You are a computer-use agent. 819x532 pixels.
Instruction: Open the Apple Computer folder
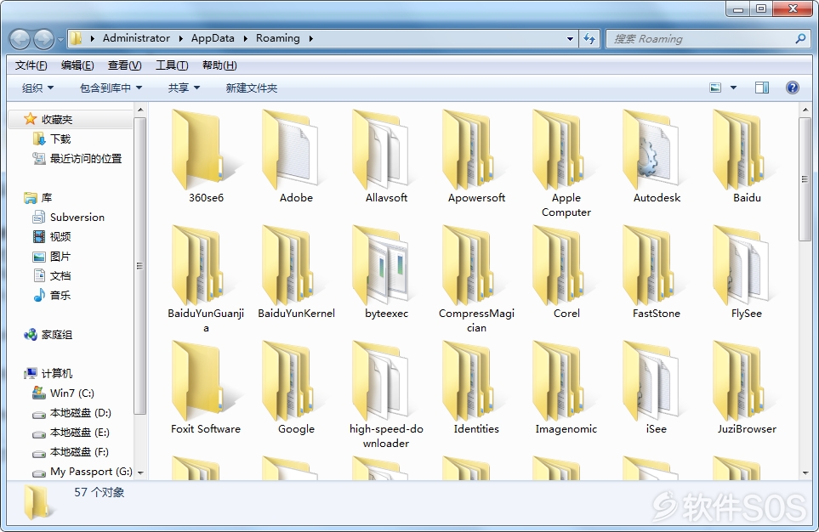[566, 163]
